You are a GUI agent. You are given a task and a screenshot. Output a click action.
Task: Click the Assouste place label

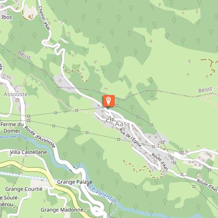tap(16, 94)
